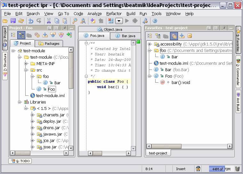Open the 2: Structure side tool button
The image size is (243, 174).
5,66
